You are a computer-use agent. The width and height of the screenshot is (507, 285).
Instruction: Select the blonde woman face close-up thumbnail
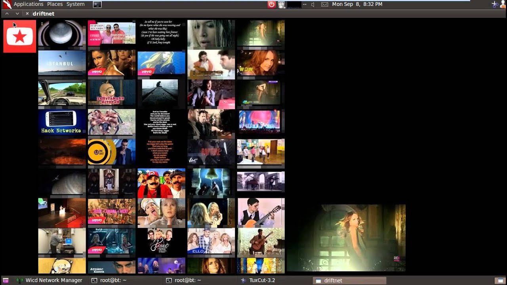coord(211,34)
